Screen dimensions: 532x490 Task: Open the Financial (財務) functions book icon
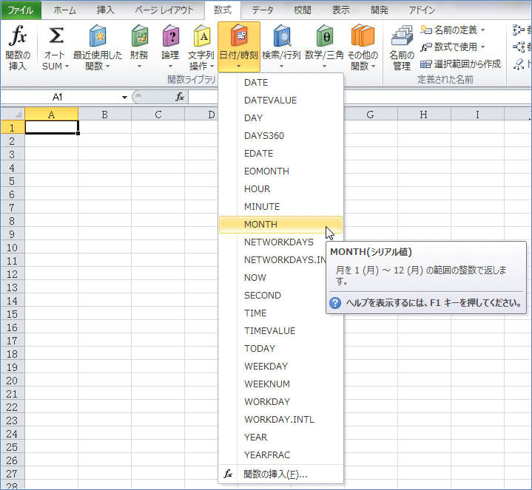pyautogui.click(x=139, y=37)
